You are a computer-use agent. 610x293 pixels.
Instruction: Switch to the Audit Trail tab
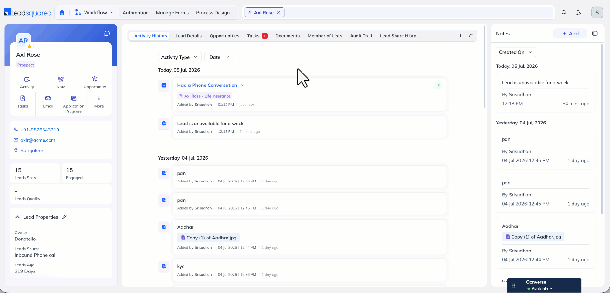(361, 36)
